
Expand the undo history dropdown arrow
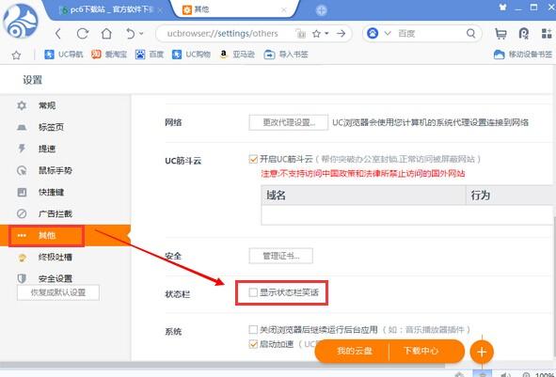pos(141,34)
